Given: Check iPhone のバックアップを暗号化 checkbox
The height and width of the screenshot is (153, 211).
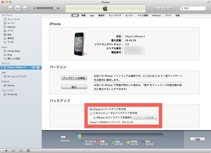Looking at the screenshot, I should click(95, 118).
